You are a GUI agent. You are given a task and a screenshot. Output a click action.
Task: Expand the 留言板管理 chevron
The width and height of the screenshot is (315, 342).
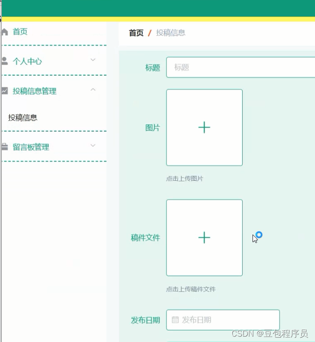93,146
